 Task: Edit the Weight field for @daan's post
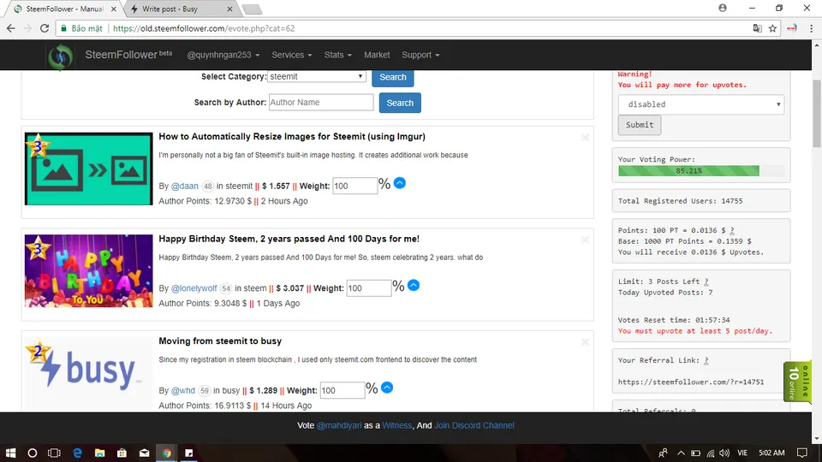(354, 186)
